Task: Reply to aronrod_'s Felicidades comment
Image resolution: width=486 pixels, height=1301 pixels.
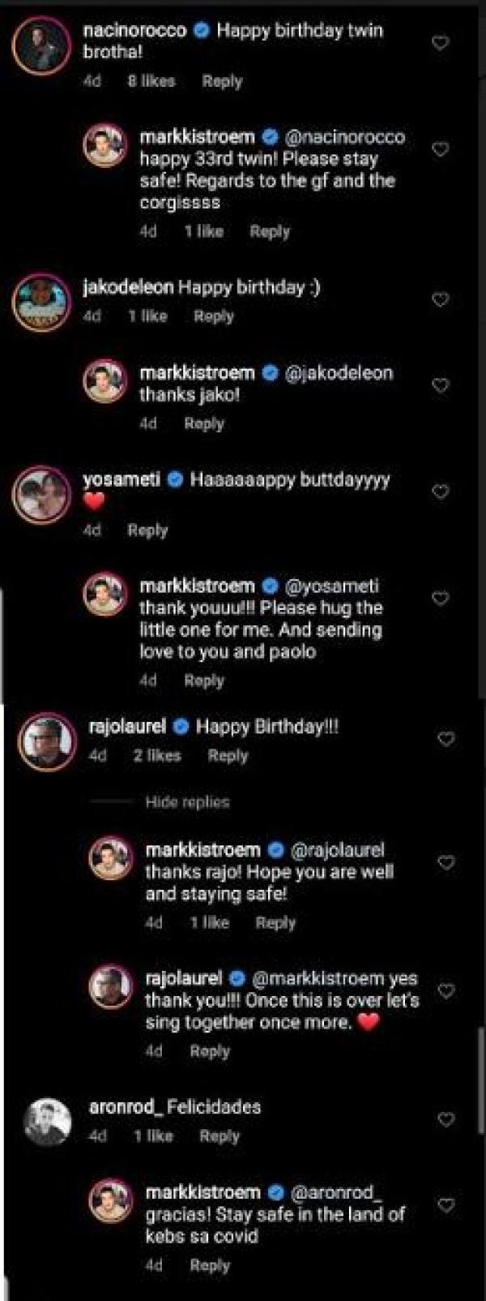Action: (220, 1136)
